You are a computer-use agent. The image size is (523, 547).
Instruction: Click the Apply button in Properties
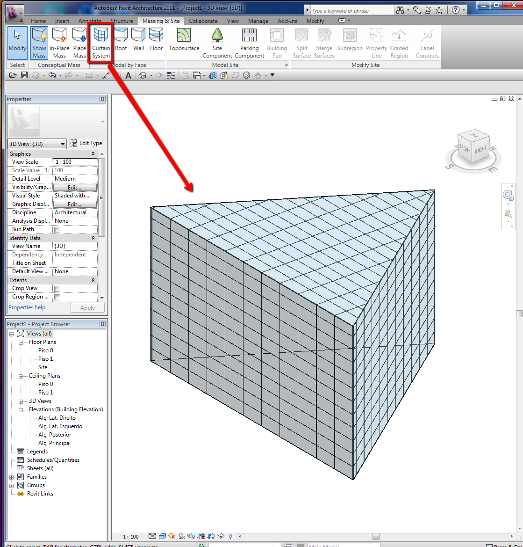[x=87, y=308]
